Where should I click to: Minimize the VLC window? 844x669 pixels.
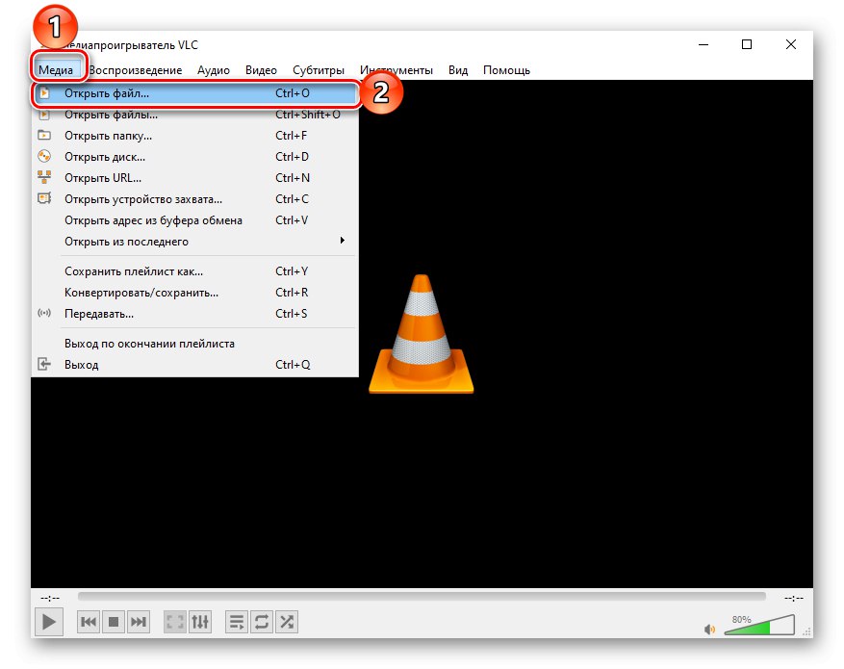(703, 44)
